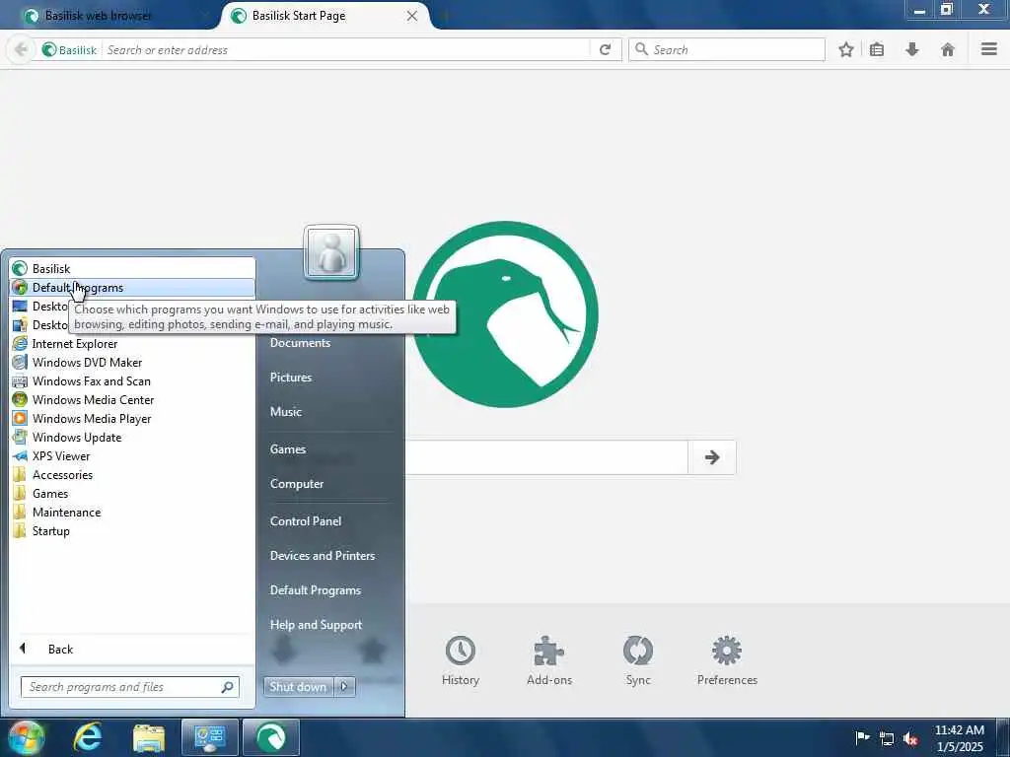Open Windows Update entry
Screen dimensions: 1010x757
[132, 437]
